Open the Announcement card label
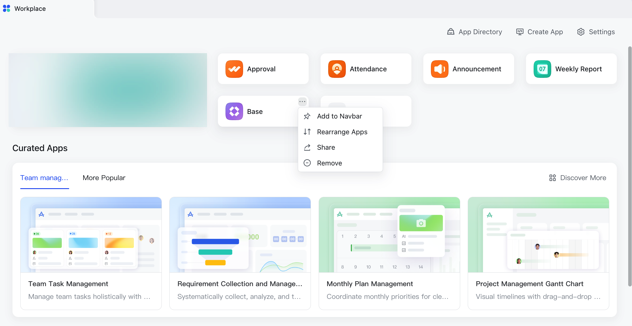The height and width of the screenshot is (326, 632). click(x=477, y=69)
